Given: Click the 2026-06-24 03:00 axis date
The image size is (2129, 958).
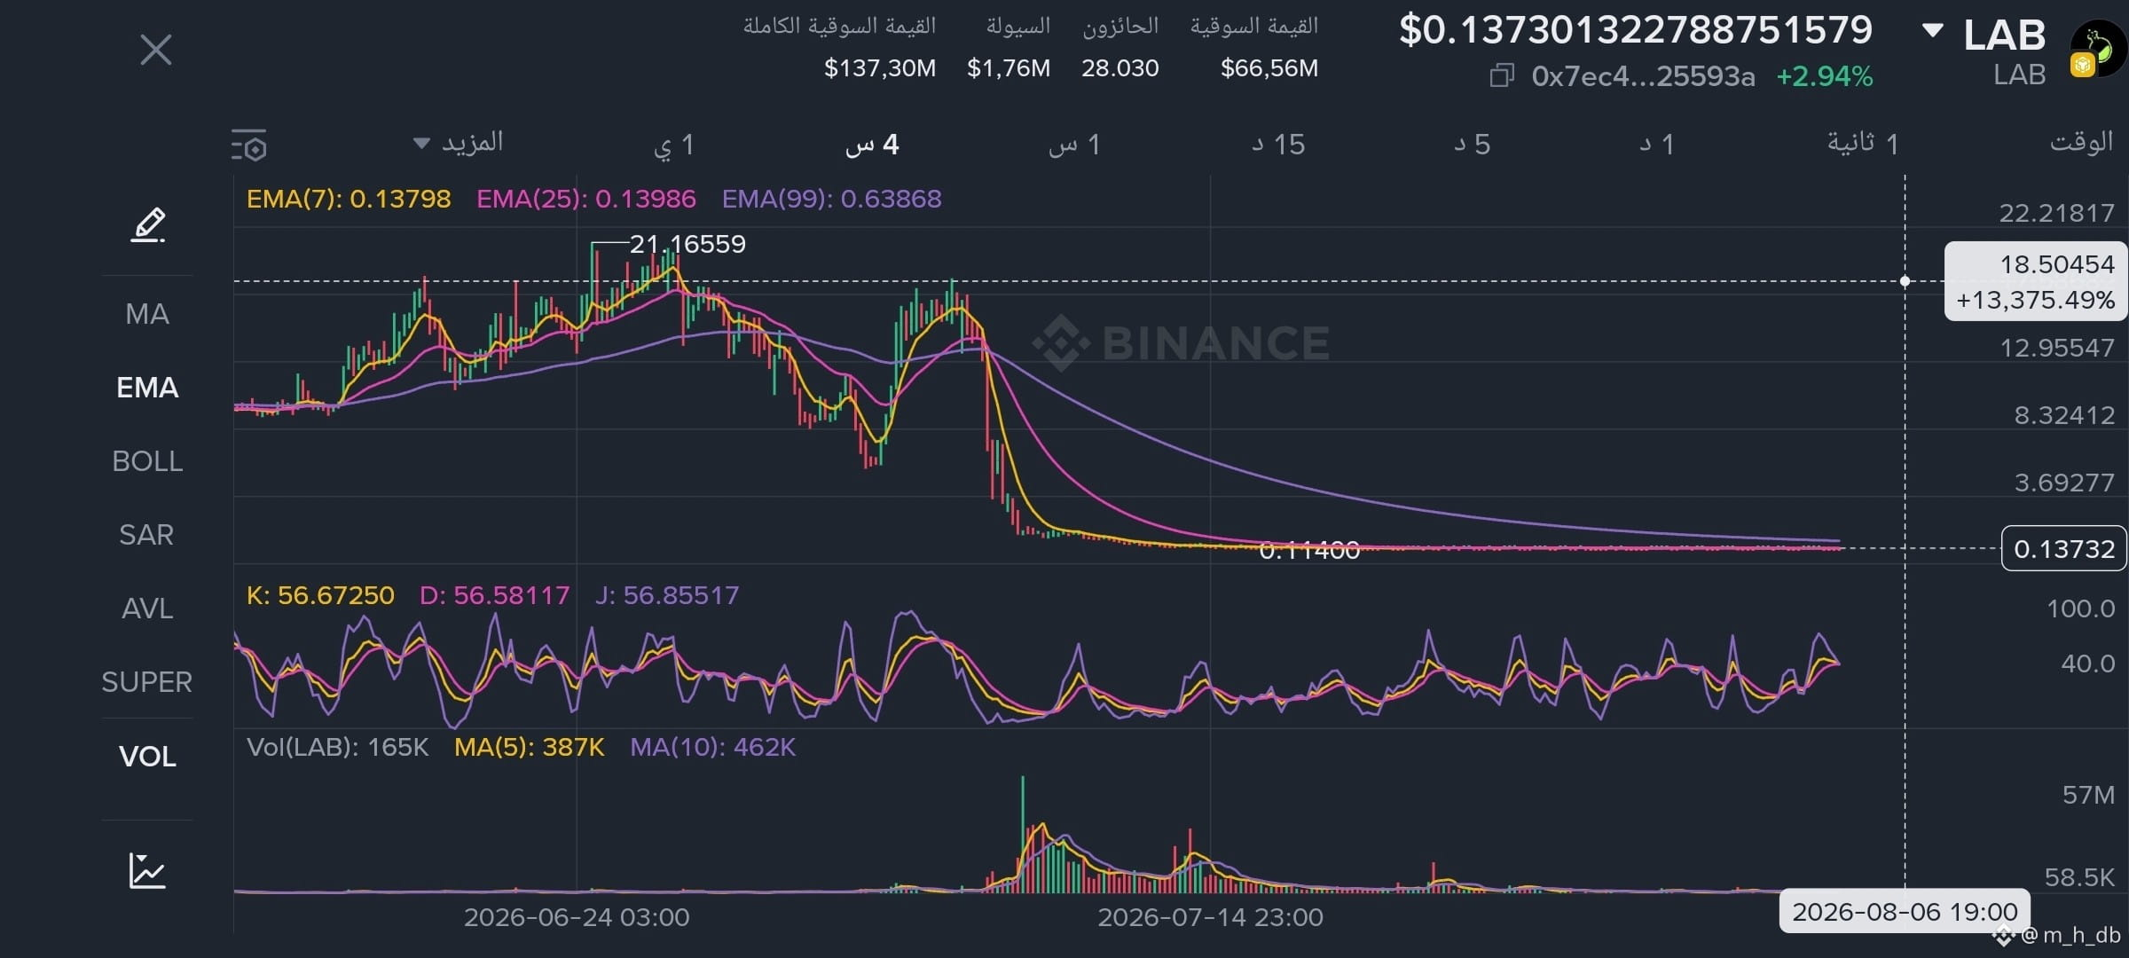Looking at the screenshot, I should [x=577, y=917].
